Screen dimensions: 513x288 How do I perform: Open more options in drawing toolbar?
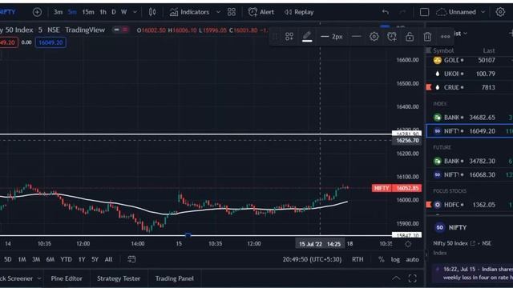click(x=446, y=37)
